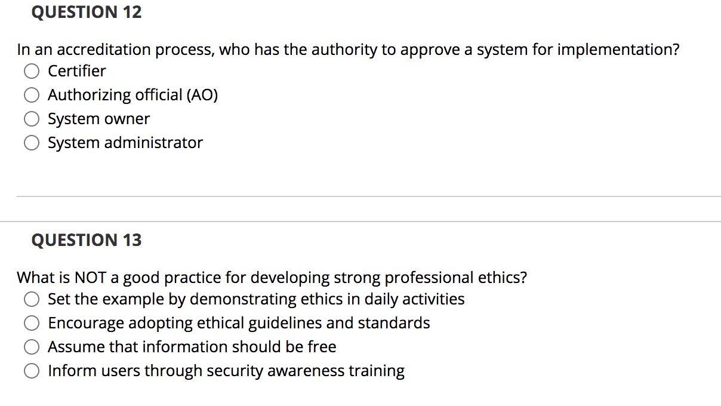The image size is (721, 406).
Task: Click the 'Authorizing official (AO)' label text
Action: (x=133, y=95)
